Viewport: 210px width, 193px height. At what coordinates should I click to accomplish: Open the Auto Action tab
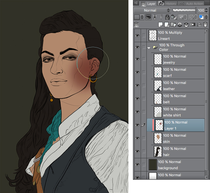(192, 4)
